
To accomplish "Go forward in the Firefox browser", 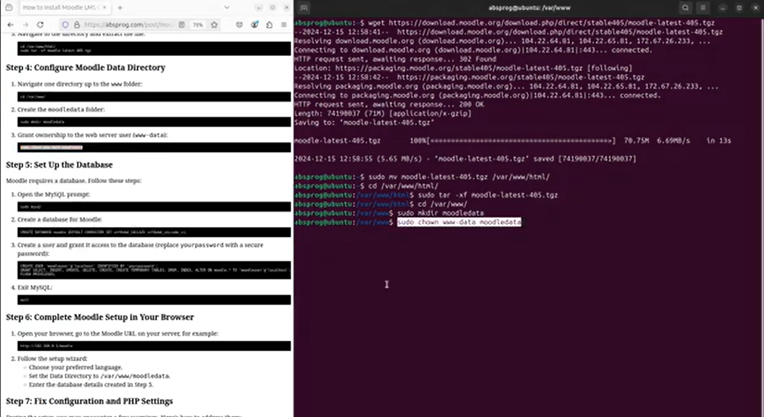I will 25,25.
